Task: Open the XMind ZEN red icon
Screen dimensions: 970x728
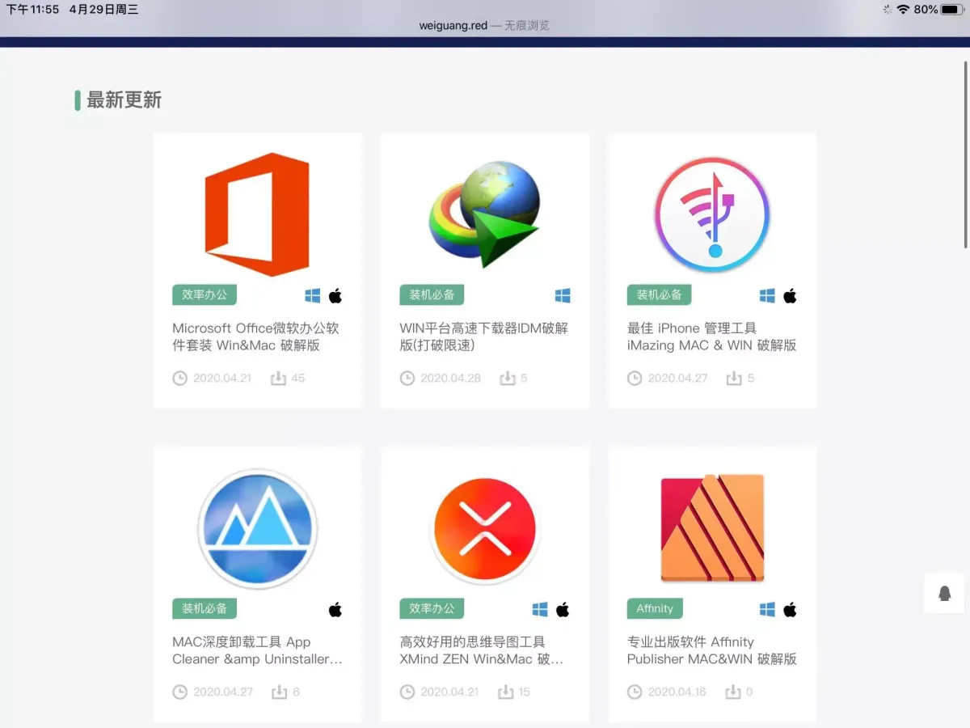Action: point(484,528)
